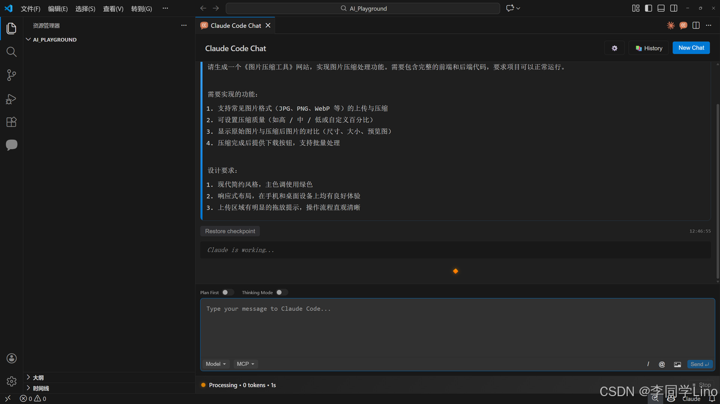Select the Claude Code Chat tab
Viewport: 720px width, 404px height.
click(x=236, y=25)
